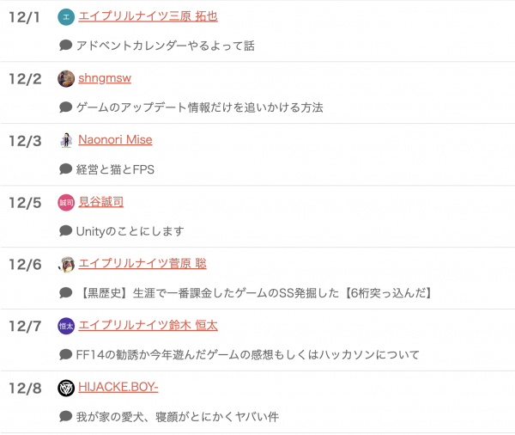Visit Naonori Mise's profile link
This screenshot has height=435, width=515.
(115, 140)
